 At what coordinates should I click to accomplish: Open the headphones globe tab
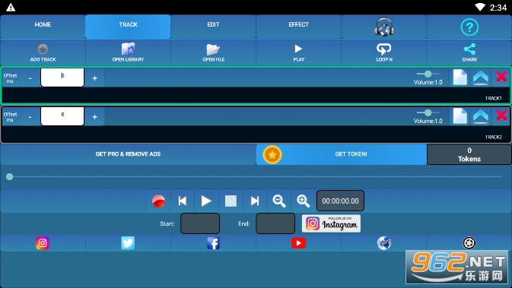[383, 27]
